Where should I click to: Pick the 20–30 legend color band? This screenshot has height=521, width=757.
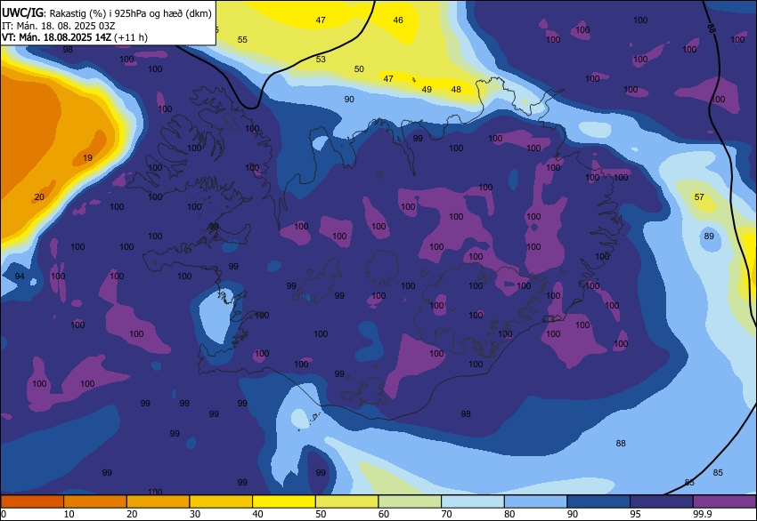(x=158, y=501)
